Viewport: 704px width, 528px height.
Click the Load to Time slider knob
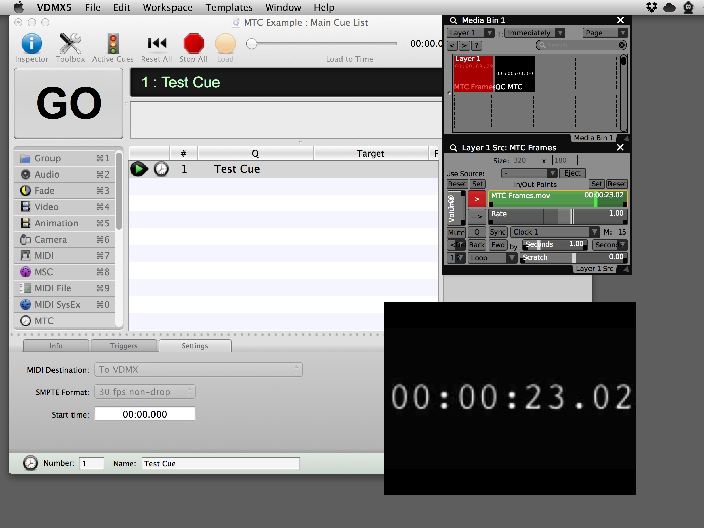[252, 44]
